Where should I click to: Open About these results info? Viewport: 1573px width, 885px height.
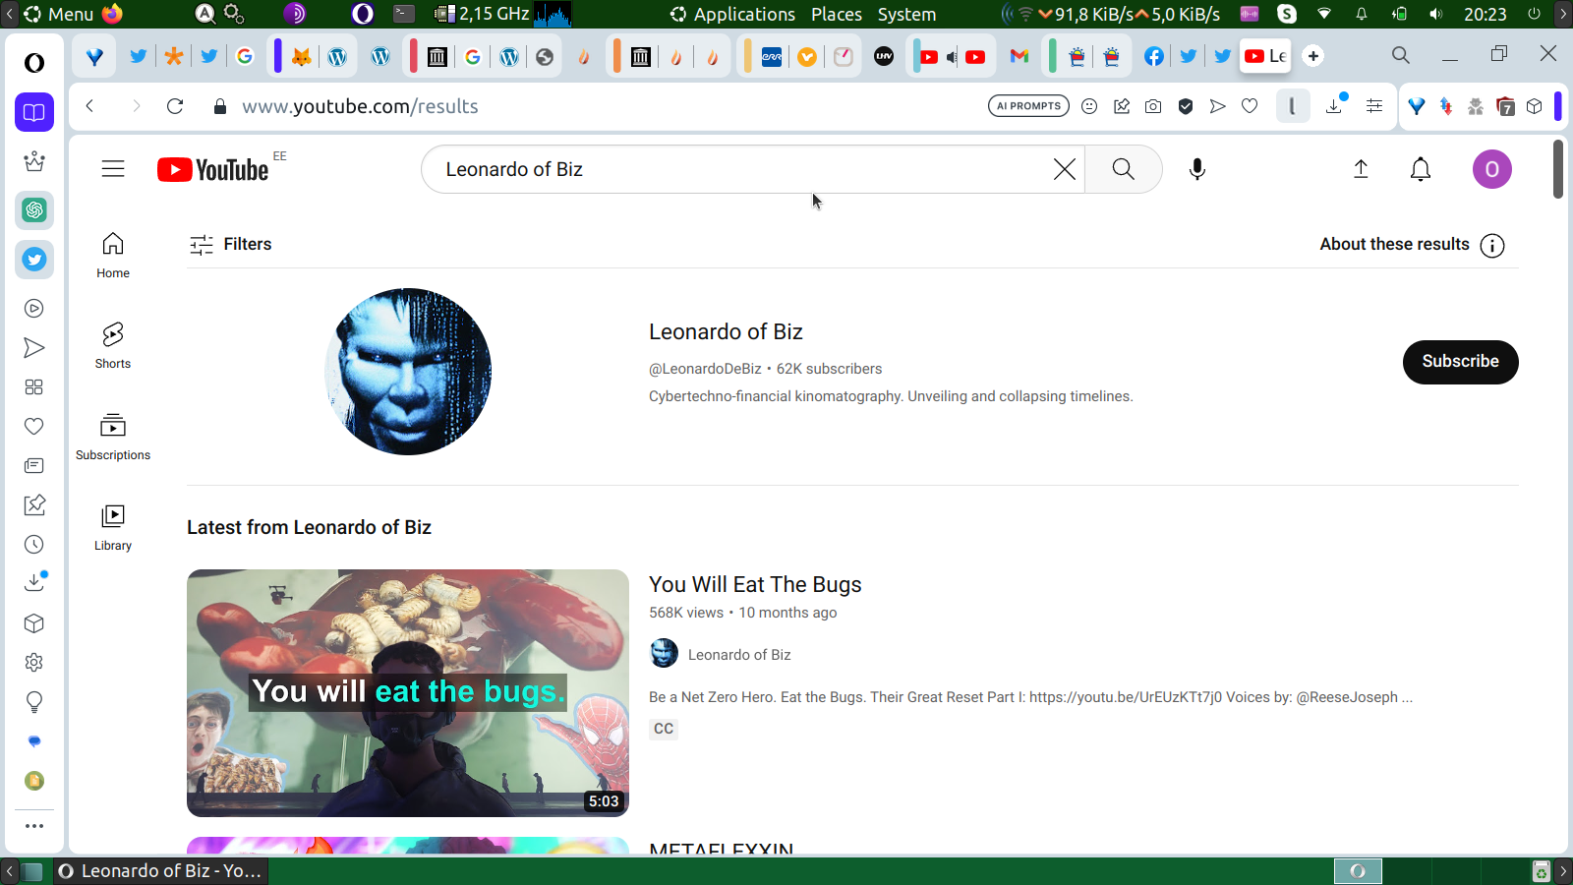pyautogui.click(x=1412, y=245)
